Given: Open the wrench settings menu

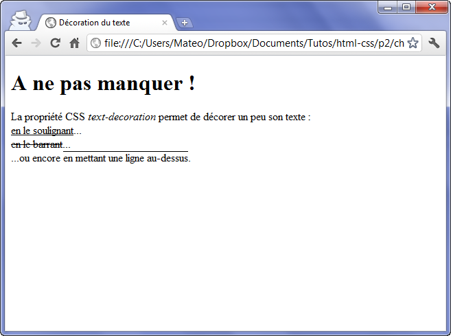Looking at the screenshot, I should [x=434, y=43].
